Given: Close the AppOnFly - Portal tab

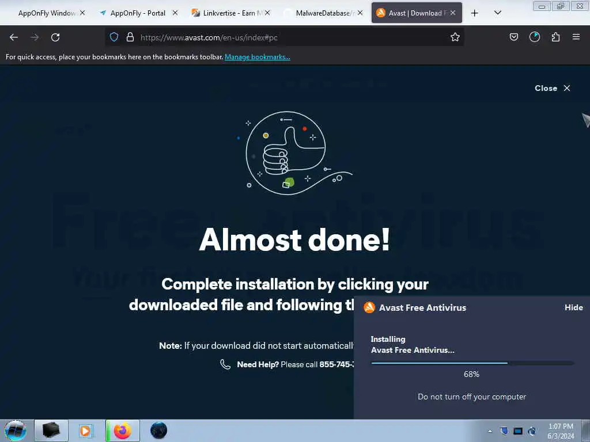Looking at the screenshot, I should 175,13.
